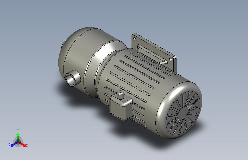Click the red X axis arrow
The image size is (248, 160).
pos(22,144)
